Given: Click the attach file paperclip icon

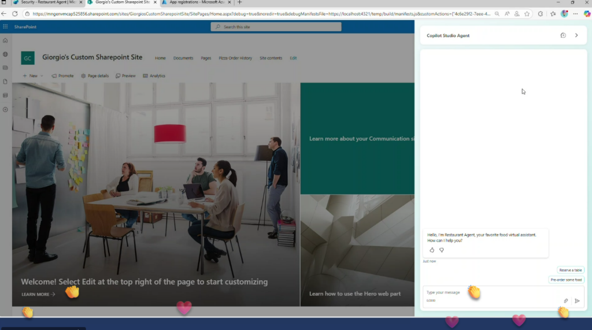Looking at the screenshot, I should [x=565, y=301].
